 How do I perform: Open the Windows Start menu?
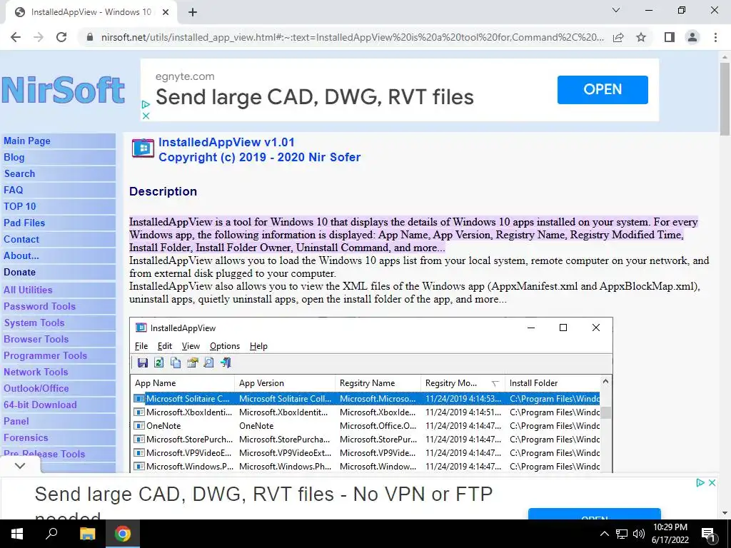click(x=17, y=534)
